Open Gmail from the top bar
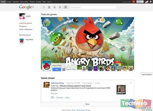This screenshot has width=153, height=111. click(9, 2)
